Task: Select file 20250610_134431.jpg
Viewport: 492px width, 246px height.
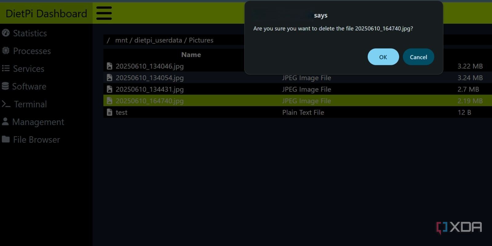Action: tap(150, 89)
